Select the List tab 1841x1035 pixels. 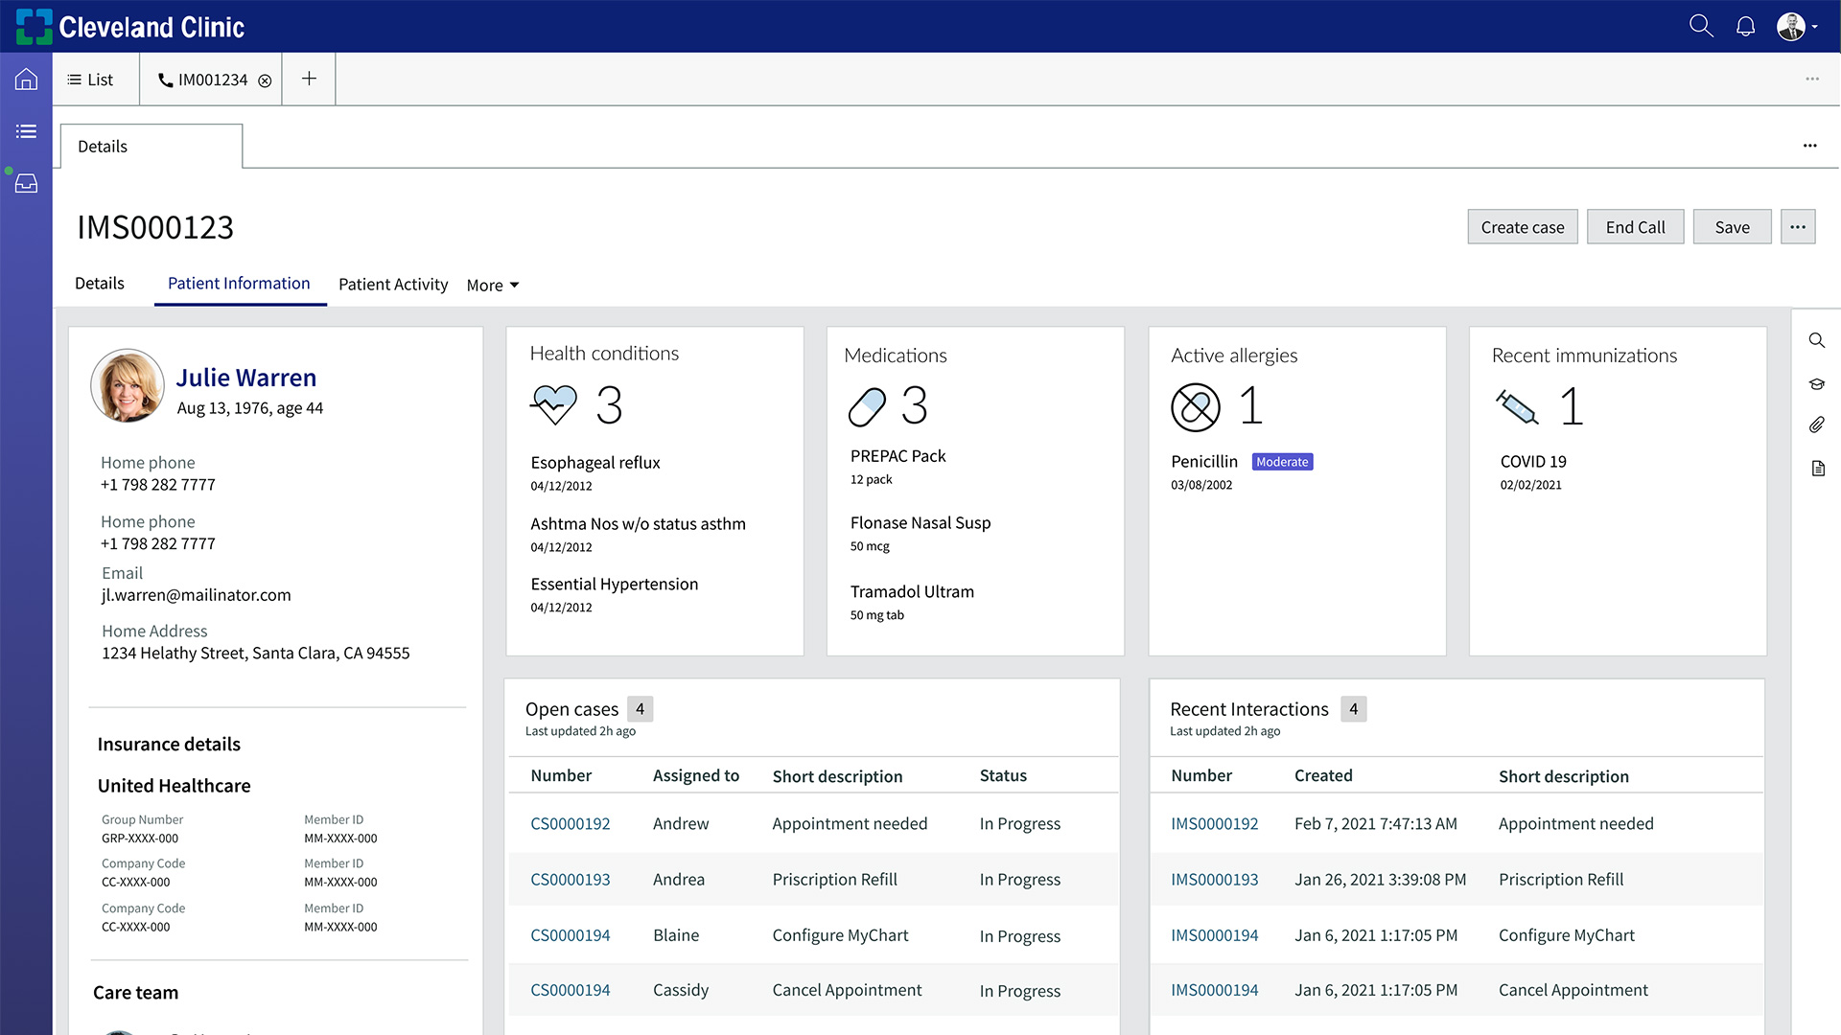[x=90, y=80]
